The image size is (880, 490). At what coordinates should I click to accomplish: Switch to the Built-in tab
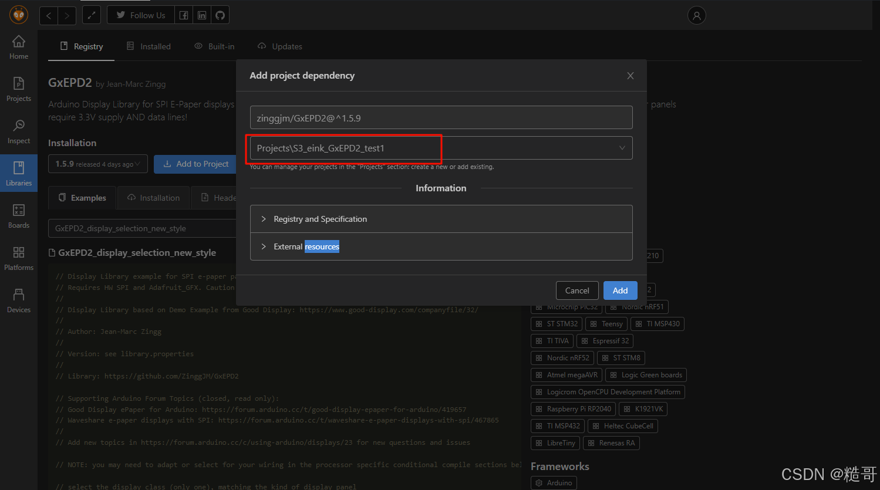point(214,46)
